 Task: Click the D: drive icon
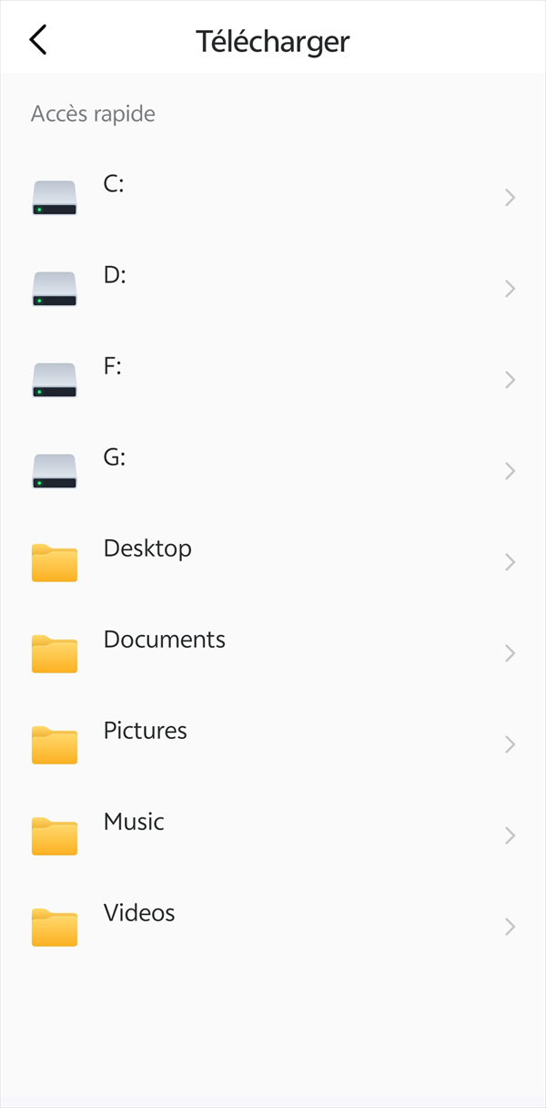pyautogui.click(x=55, y=289)
